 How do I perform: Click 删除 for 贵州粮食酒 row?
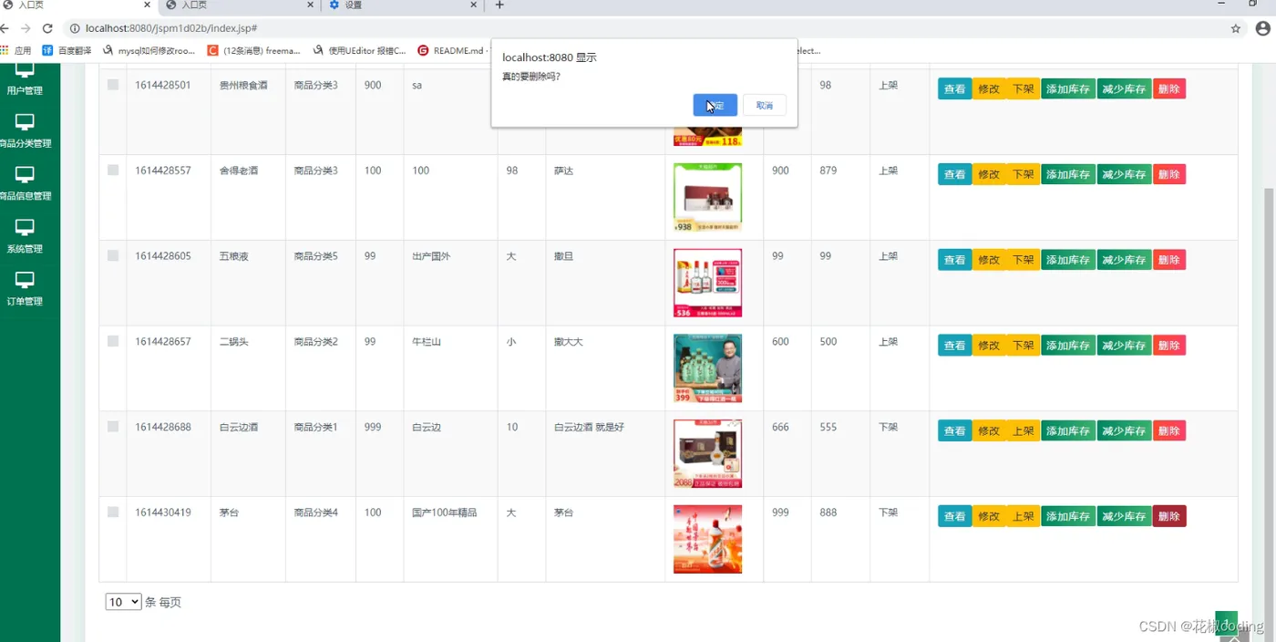pyautogui.click(x=1169, y=88)
